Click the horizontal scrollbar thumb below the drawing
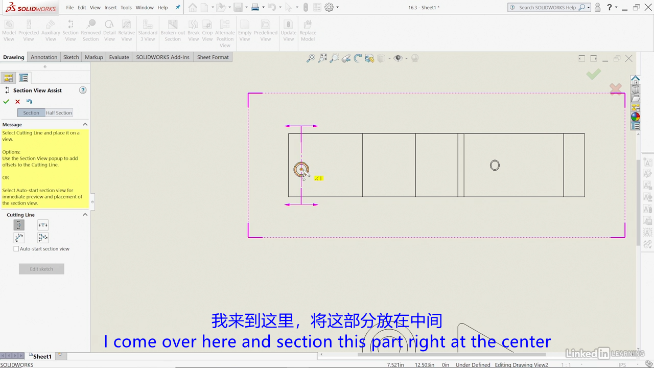Image resolution: width=654 pixels, height=368 pixels. (x=451, y=354)
